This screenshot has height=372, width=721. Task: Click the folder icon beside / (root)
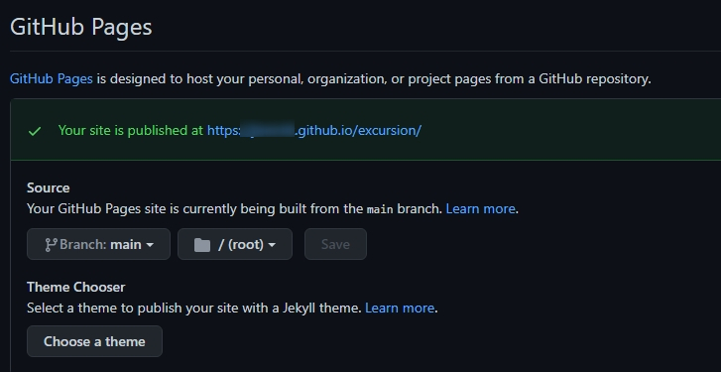[x=202, y=245]
